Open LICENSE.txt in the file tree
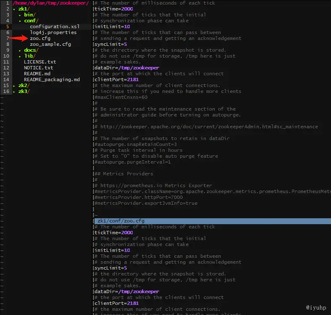 tap(40, 62)
